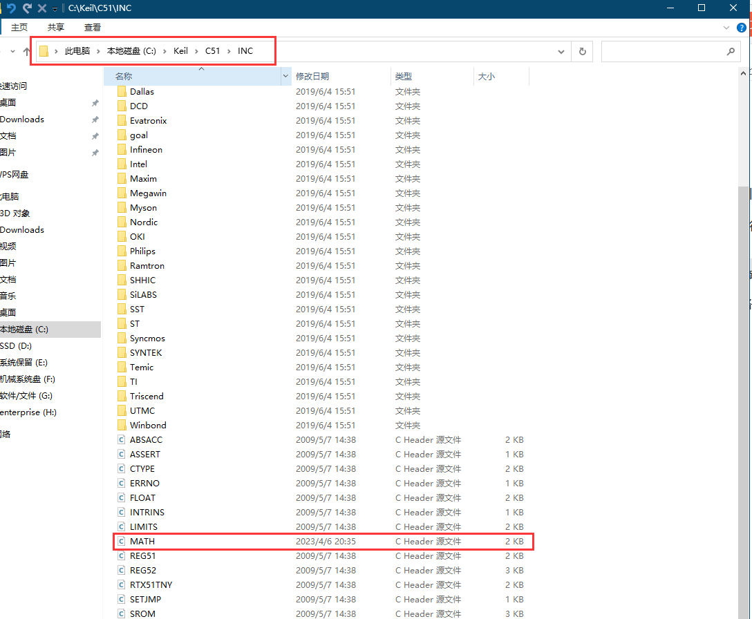
Task: Select the Winbond folder icon
Action: [122, 426]
